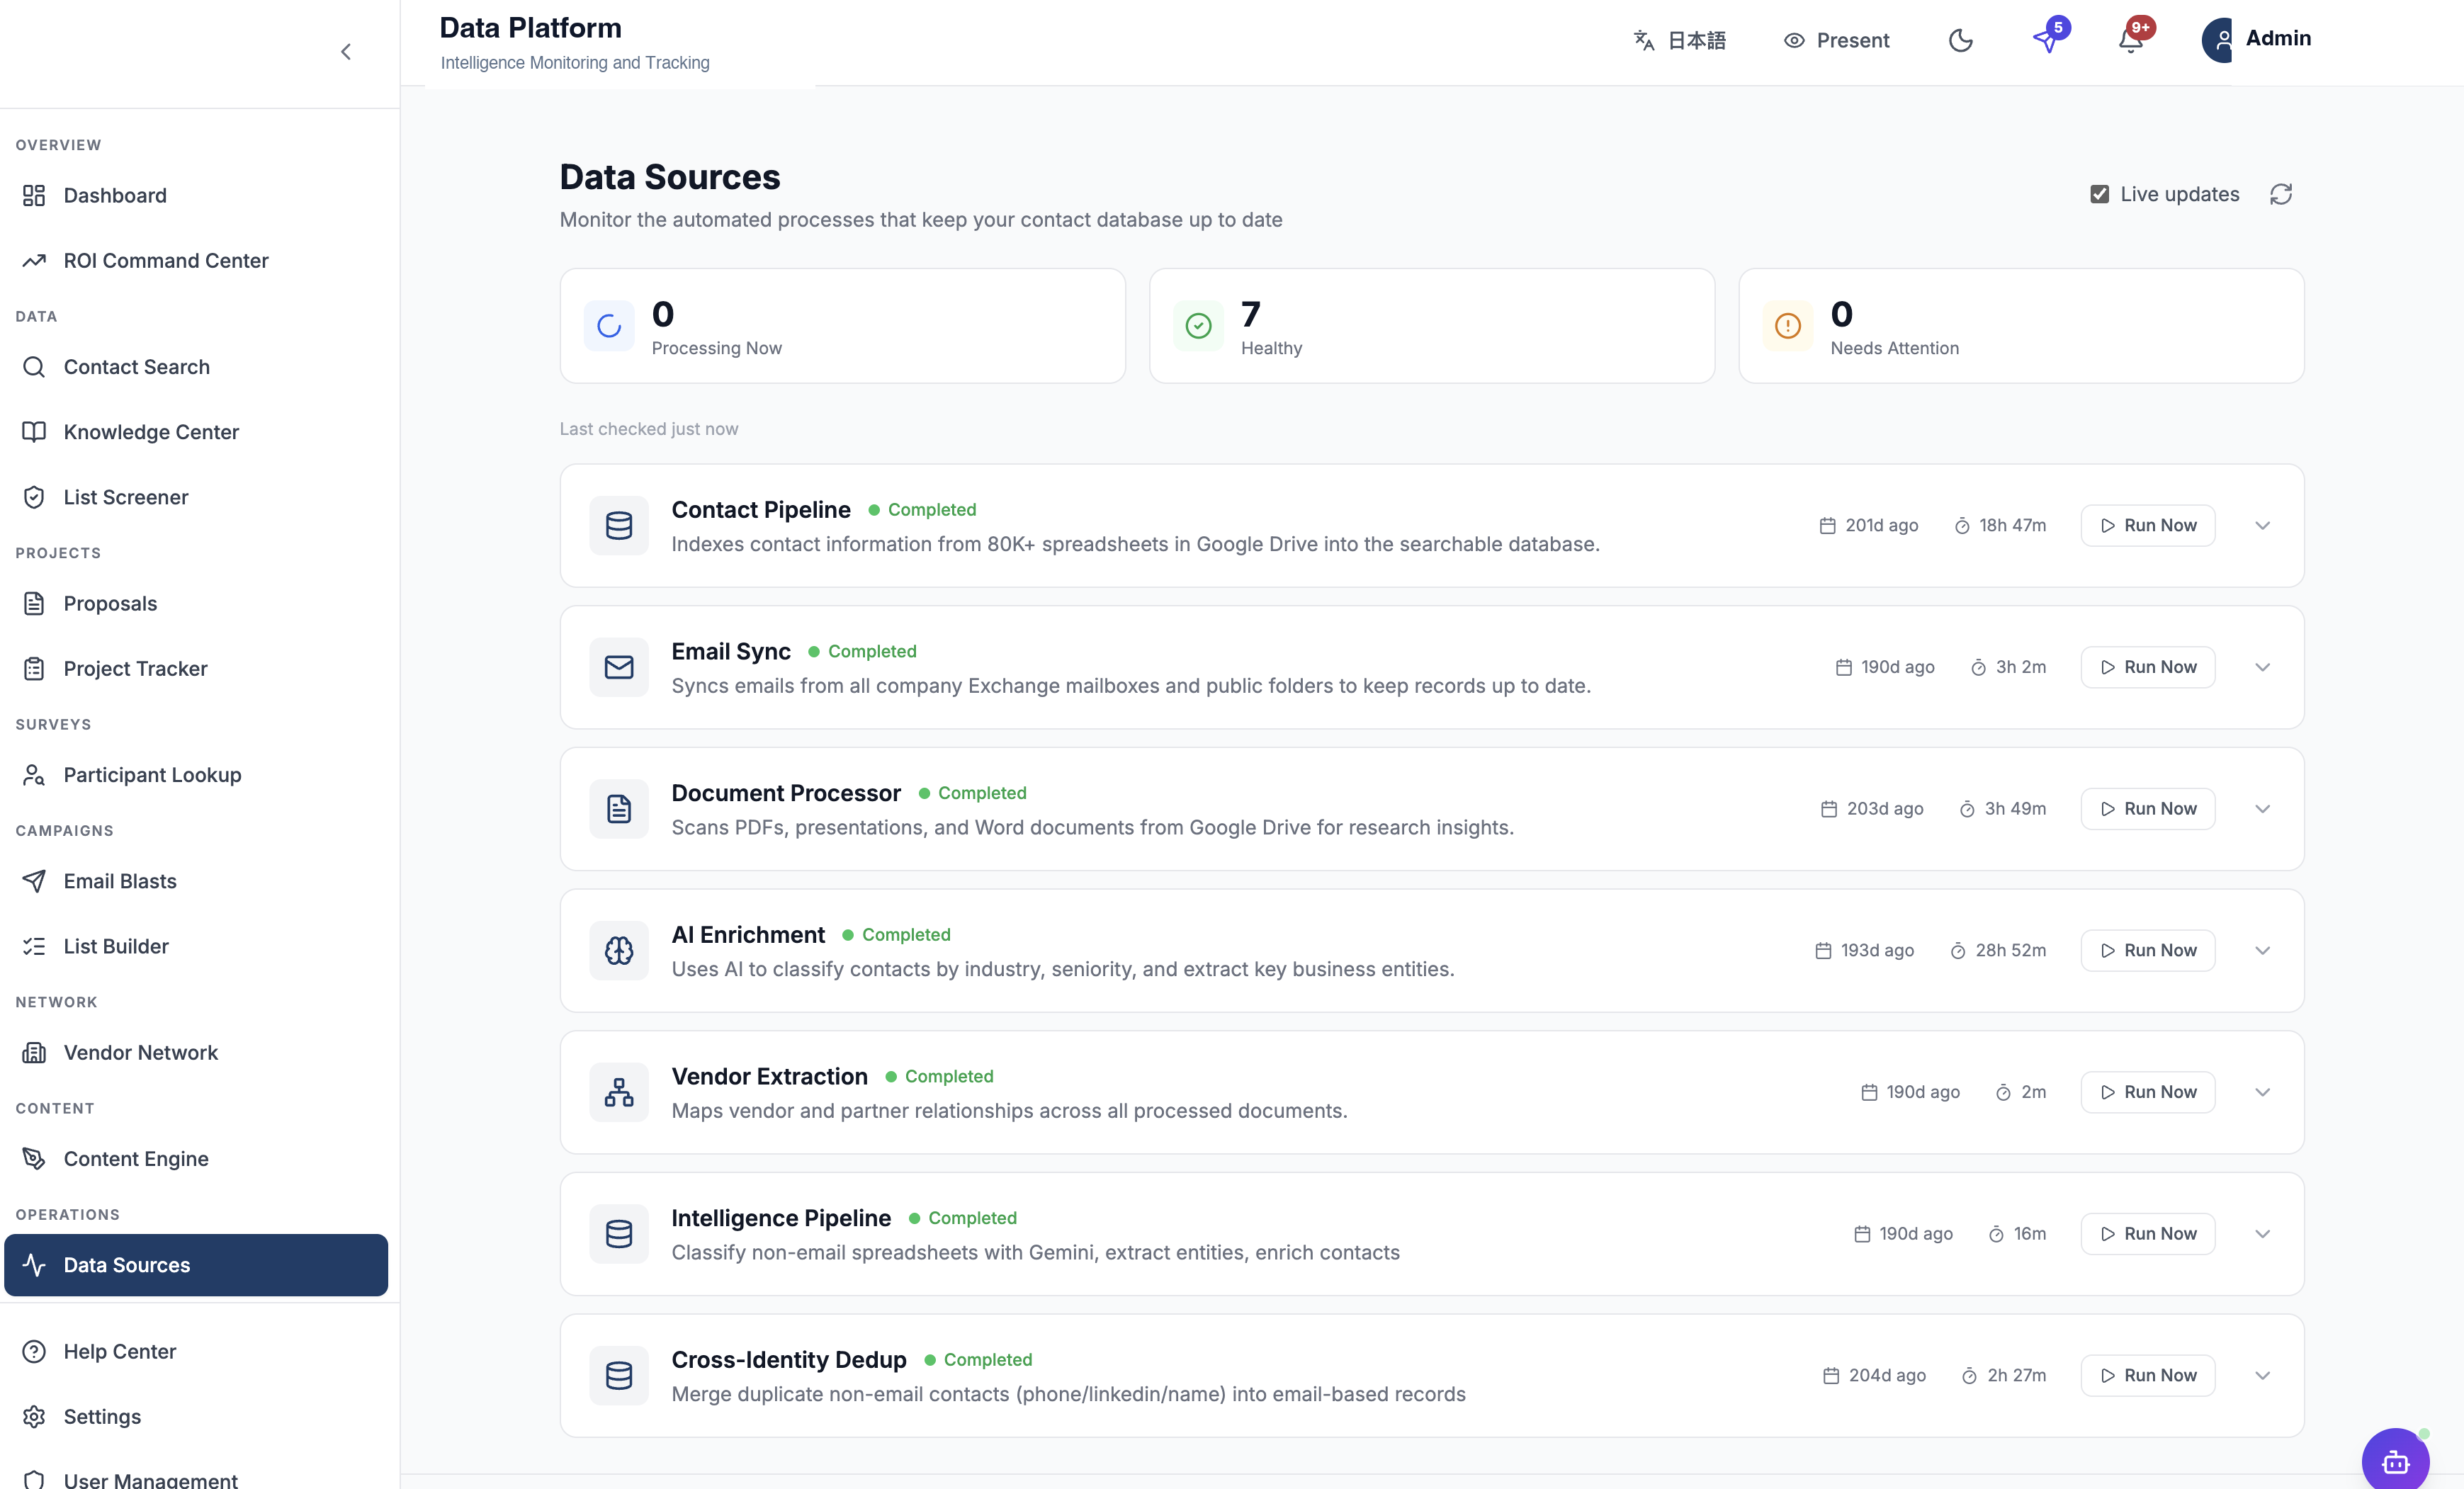Switch language using the 日本語 translate button
The width and height of the screenshot is (2464, 1489).
click(1679, 40)
